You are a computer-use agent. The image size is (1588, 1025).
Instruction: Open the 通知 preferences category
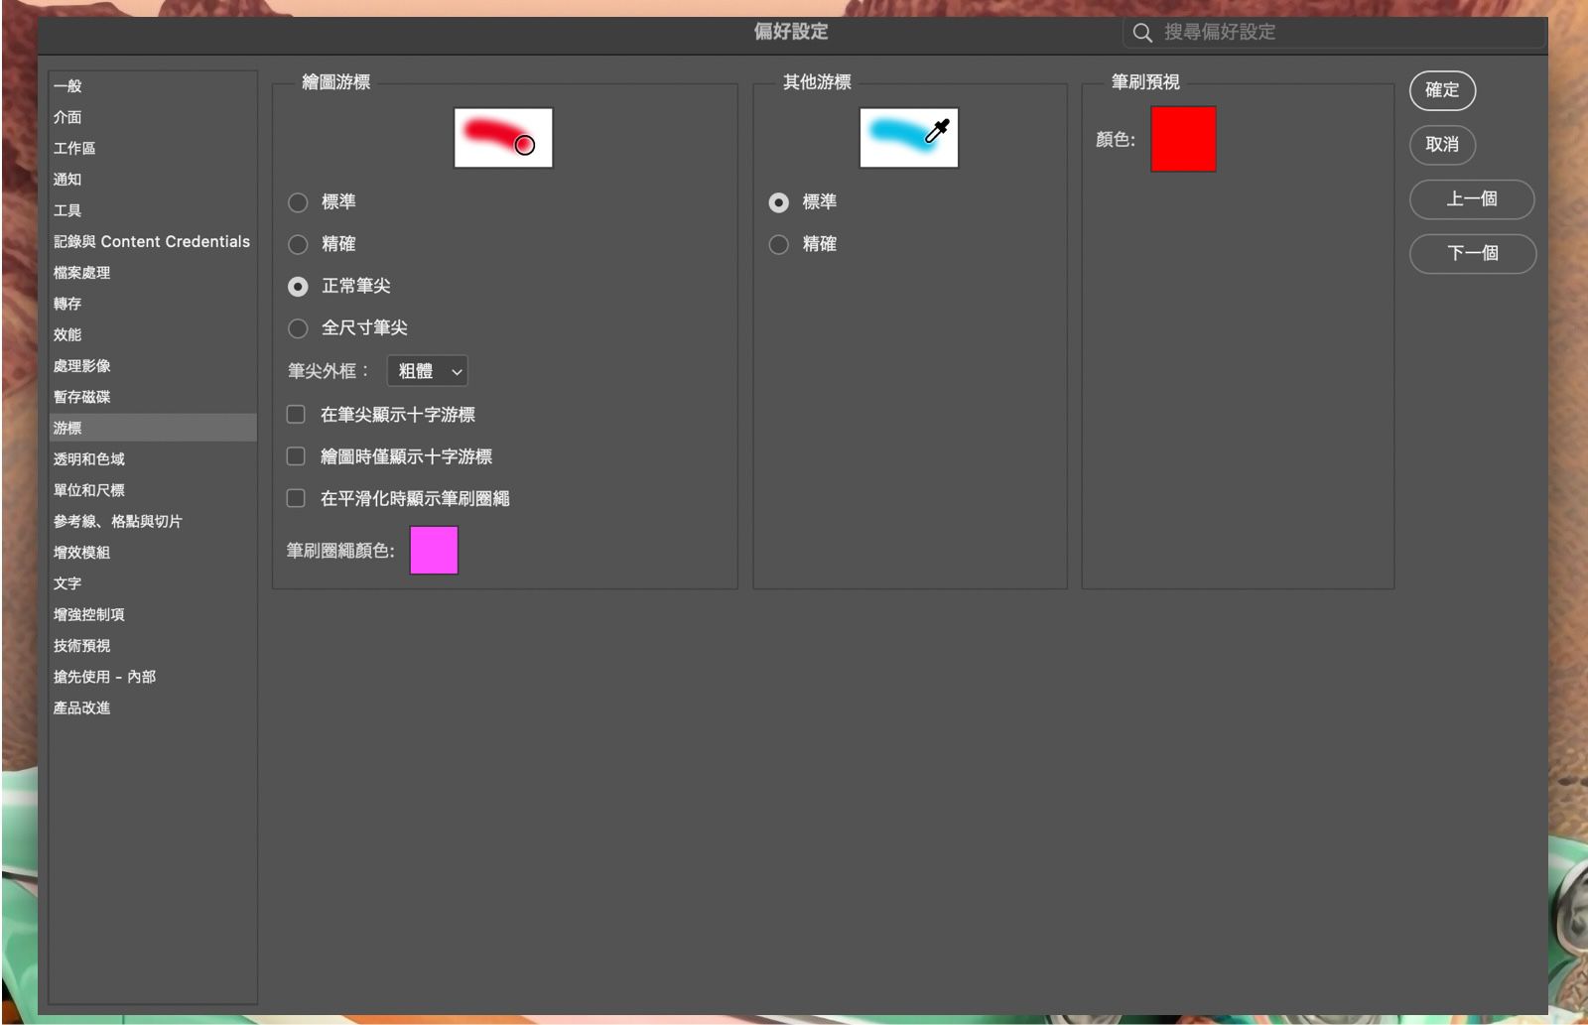click(153, 180)
